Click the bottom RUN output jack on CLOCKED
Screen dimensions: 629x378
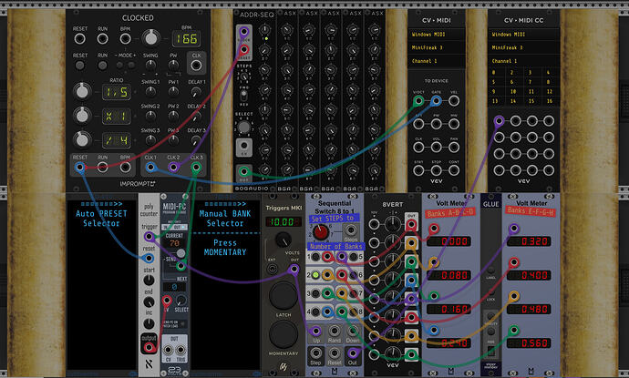point(102,168)
